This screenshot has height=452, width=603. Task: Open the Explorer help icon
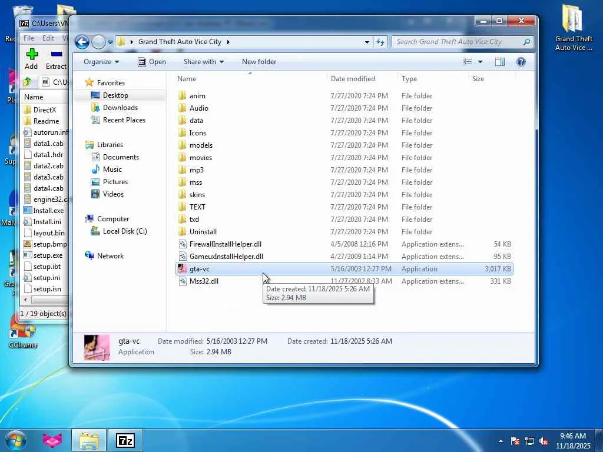(521, 62)
